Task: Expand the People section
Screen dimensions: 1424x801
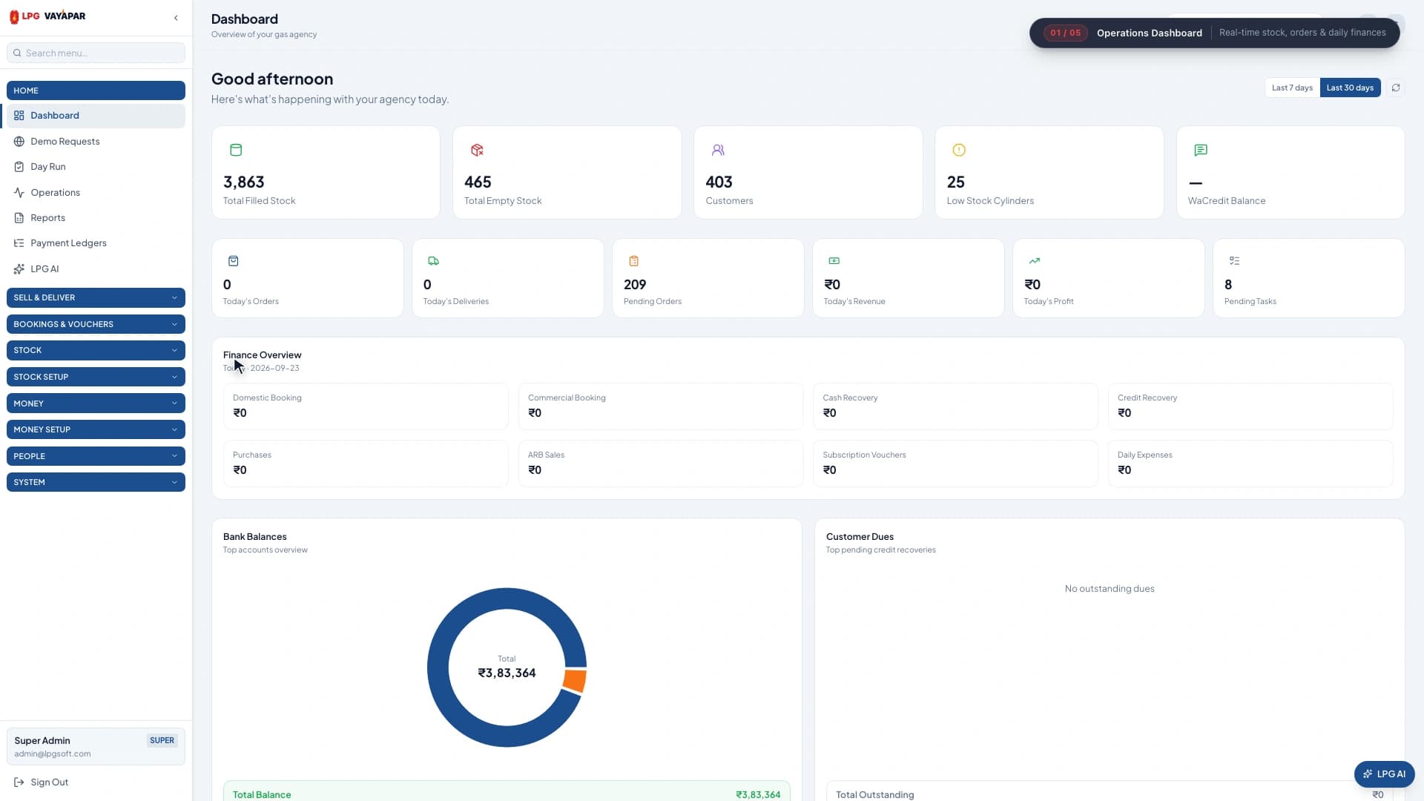Action: click(96, 456)
